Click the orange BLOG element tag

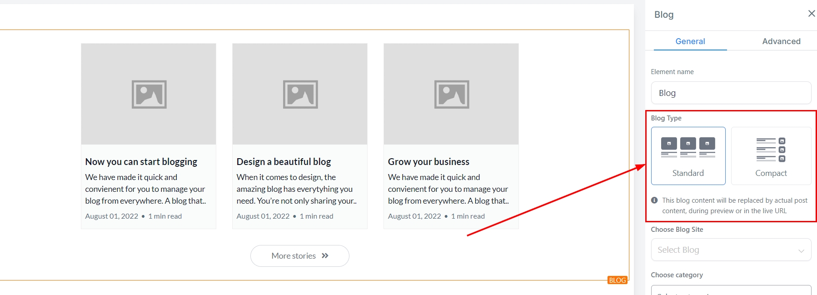pos(617,280)
